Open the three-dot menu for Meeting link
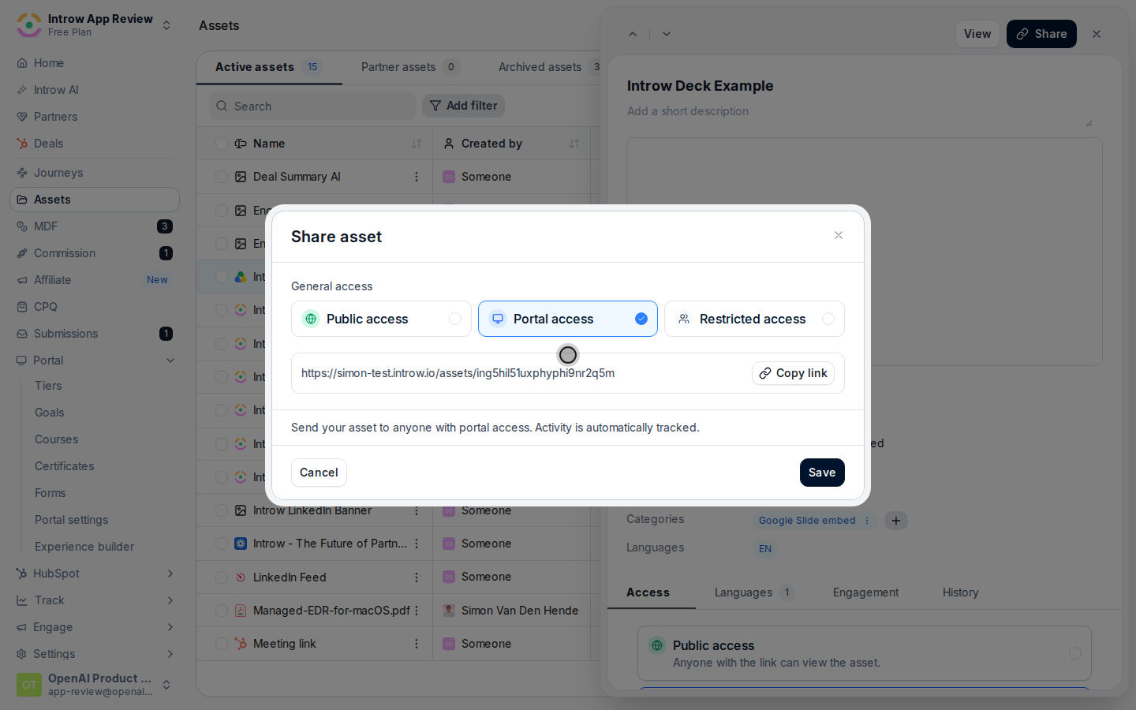This screenshot has height=710, width=1136. [x=417, y=644]
